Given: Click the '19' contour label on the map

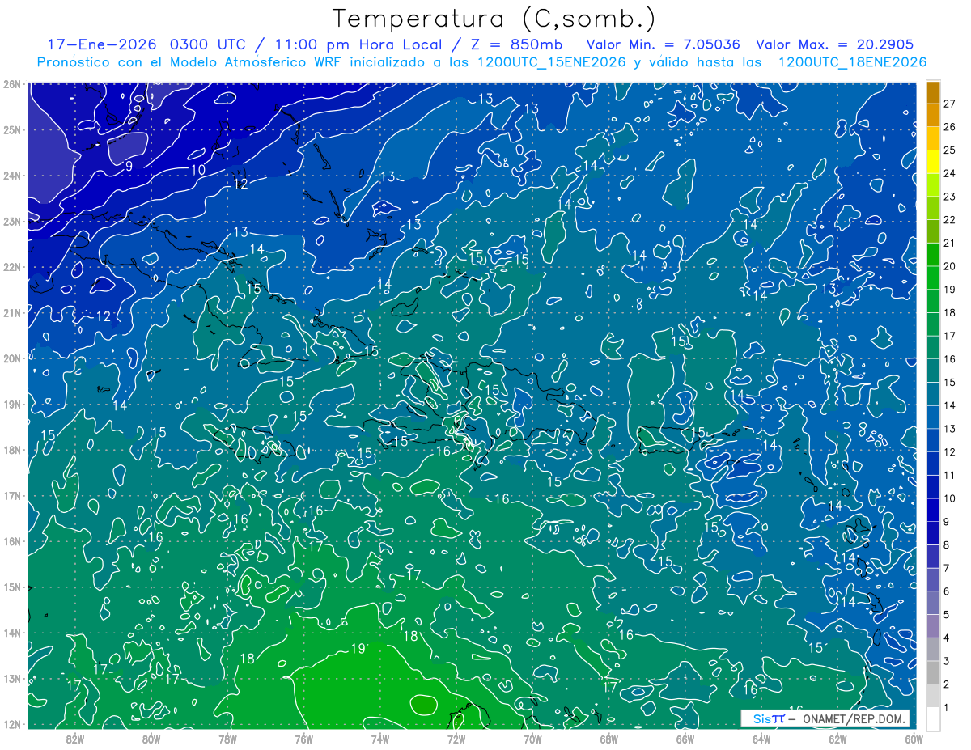Looking at the screenshot, I should [358, 648].
